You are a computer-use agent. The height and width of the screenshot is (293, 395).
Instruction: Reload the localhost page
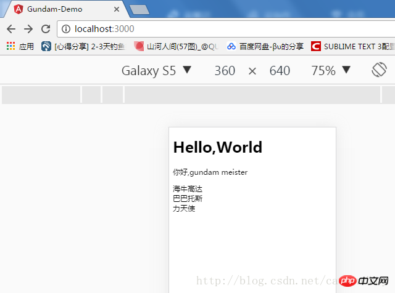[46, 29]
